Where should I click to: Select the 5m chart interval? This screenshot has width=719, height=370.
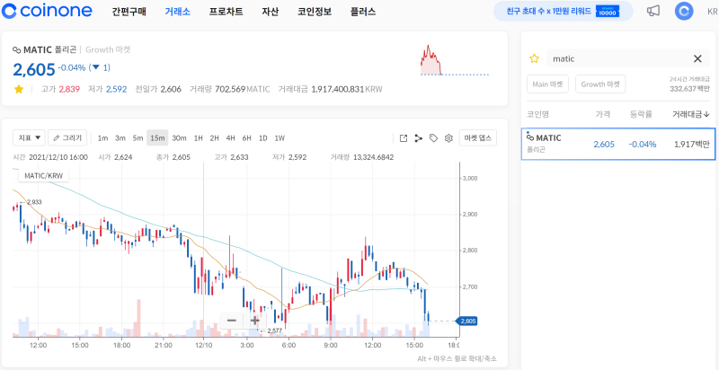point(138,137)
